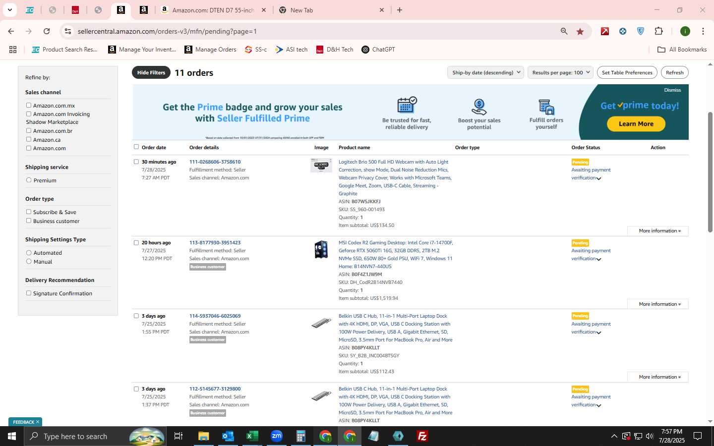Open the Product Search Results bookmark
The height and width of the screenshot is (446, 714).
65,50
